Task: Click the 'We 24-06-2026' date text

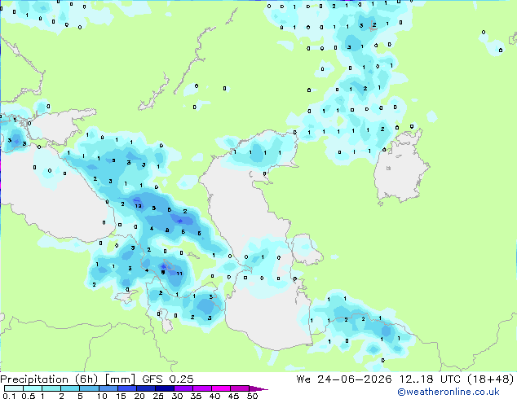Action: pyautogui.click(x=344, y=379)
